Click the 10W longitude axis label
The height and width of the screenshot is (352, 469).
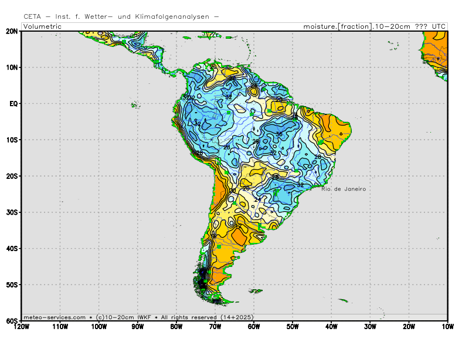(447, 326)
